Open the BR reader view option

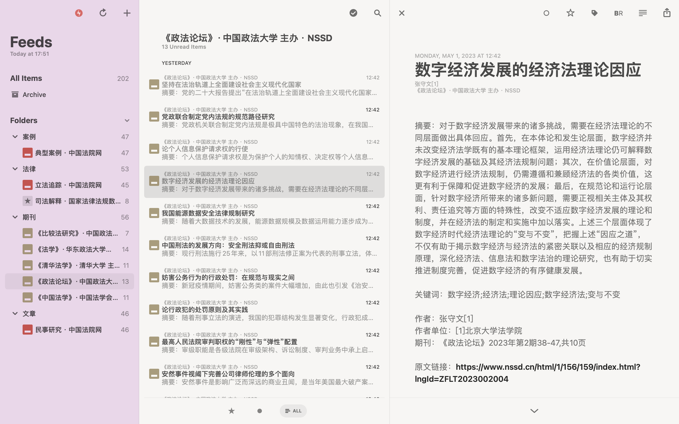pyautogui.click(x=618, y=13)
